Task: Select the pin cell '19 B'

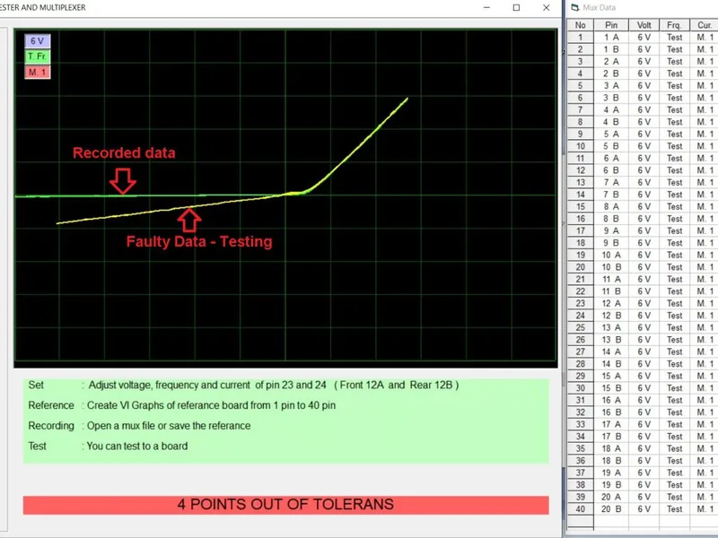Action: tap(611, 485)
